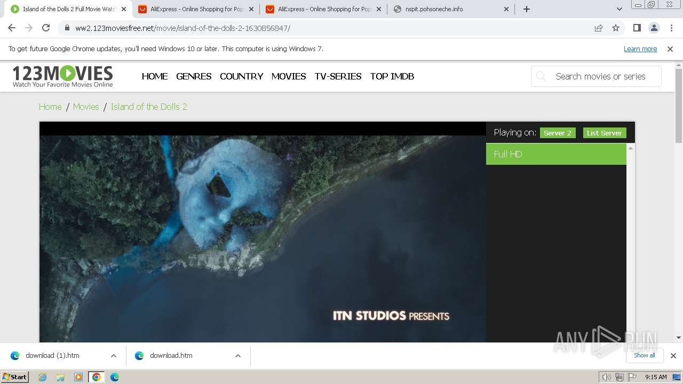Close the downloads bar
The width and height of the screenshot is (683, 384).
(673, 356)
